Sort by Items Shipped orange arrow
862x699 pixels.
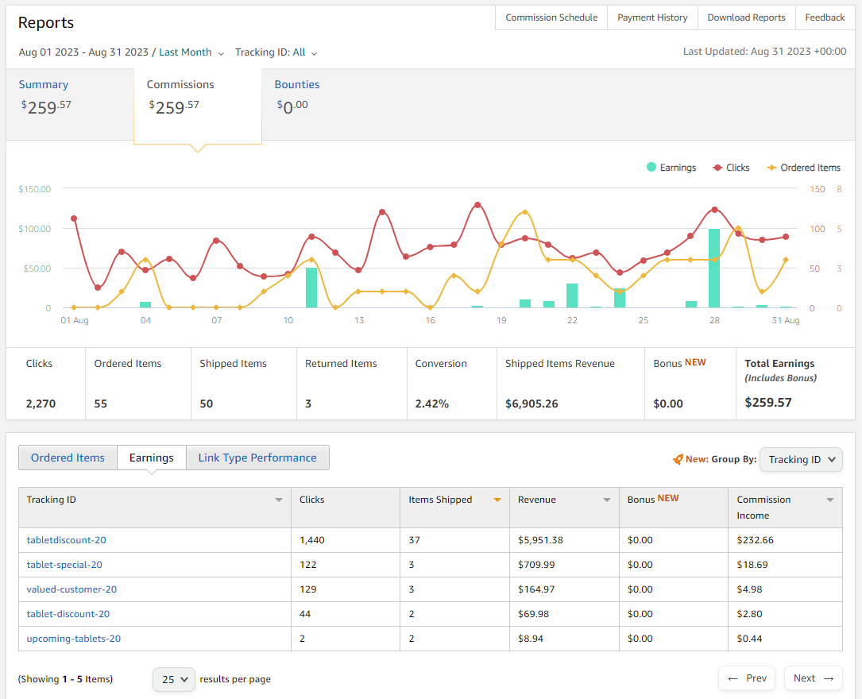pos(497,500)
